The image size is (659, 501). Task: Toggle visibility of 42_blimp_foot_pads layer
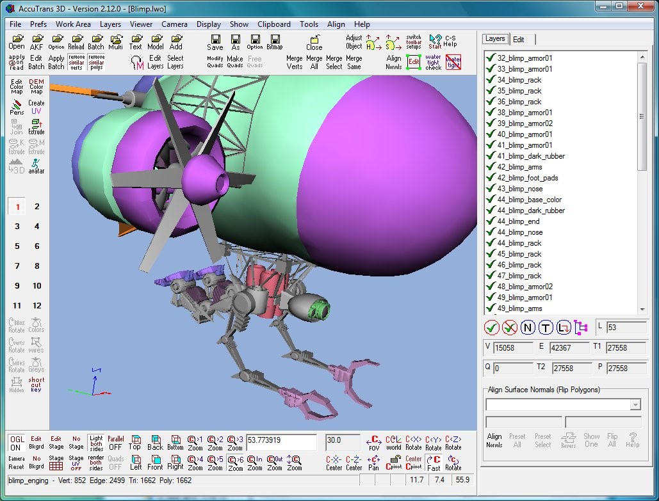(x=491, y=178)
